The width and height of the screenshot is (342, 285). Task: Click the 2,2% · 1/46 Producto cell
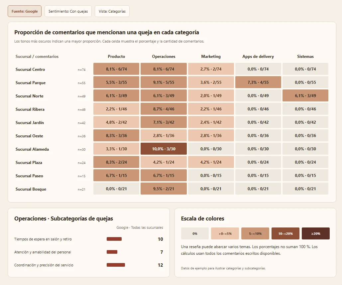coord(116,109)
